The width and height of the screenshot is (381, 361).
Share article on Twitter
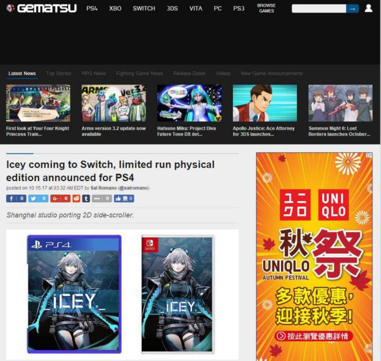38,198
